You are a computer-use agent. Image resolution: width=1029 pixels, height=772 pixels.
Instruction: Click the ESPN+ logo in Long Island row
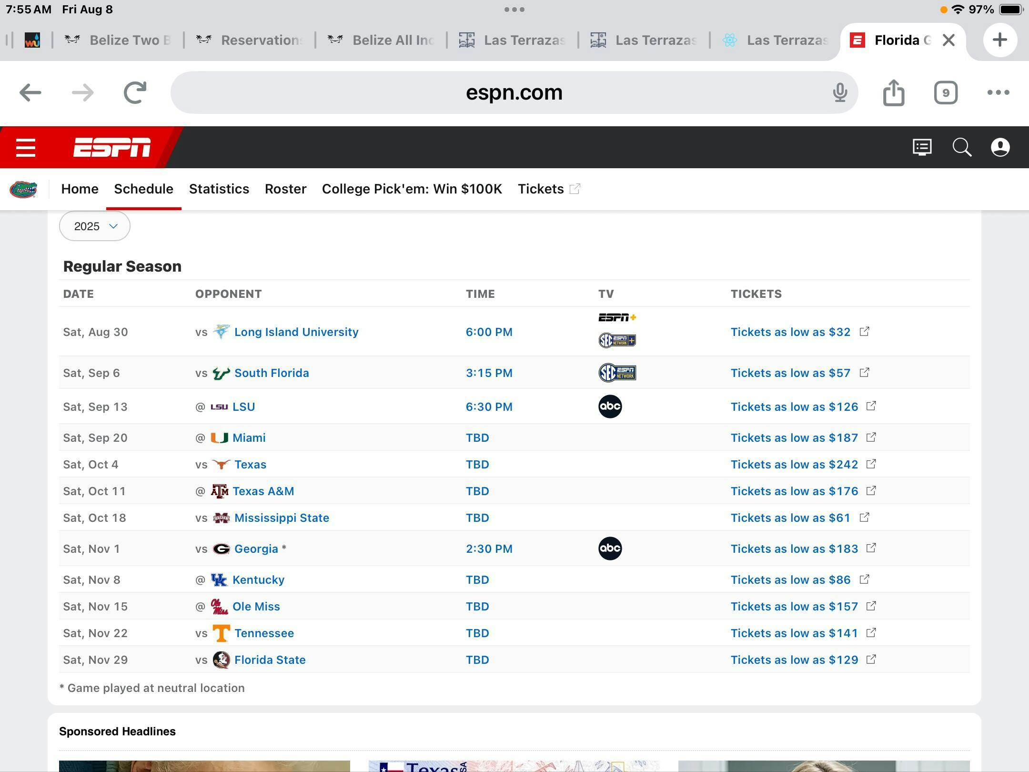point(617,317)
